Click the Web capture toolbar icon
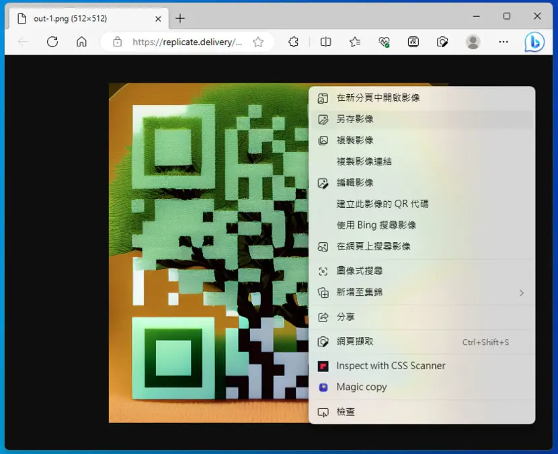This screenshot has height=454, width=558. pyautogui.click(x=442, y=42)
